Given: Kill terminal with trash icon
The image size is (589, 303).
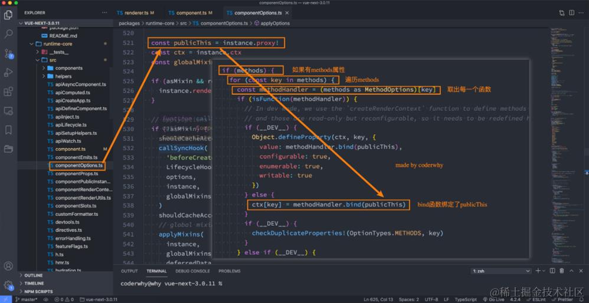Looking at the screenshot, I should pyautogui.click(x=562, y=271).
